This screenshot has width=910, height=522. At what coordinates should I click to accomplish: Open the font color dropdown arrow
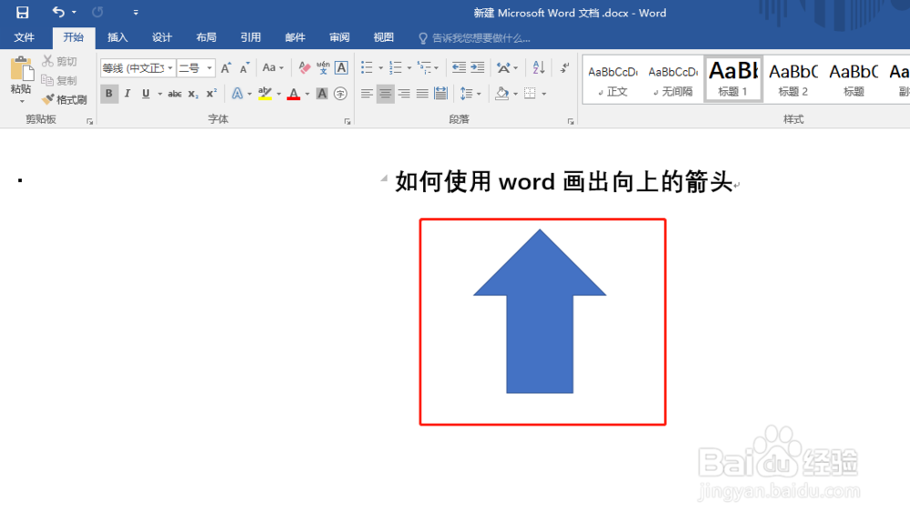308,94
